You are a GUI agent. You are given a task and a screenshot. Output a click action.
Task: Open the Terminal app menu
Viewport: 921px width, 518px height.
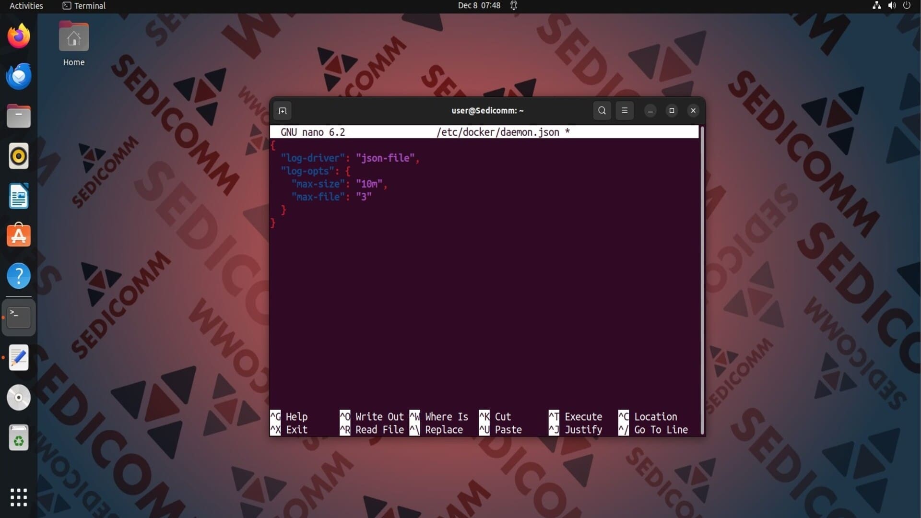(x=84, y=6)
